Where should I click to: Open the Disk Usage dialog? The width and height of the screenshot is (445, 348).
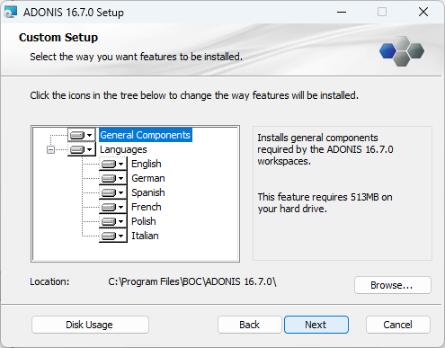tap(90, 325)
